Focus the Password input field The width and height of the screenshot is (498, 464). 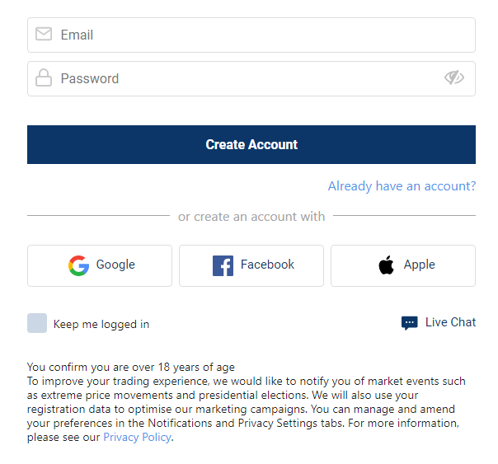click(x=251, y=79)
